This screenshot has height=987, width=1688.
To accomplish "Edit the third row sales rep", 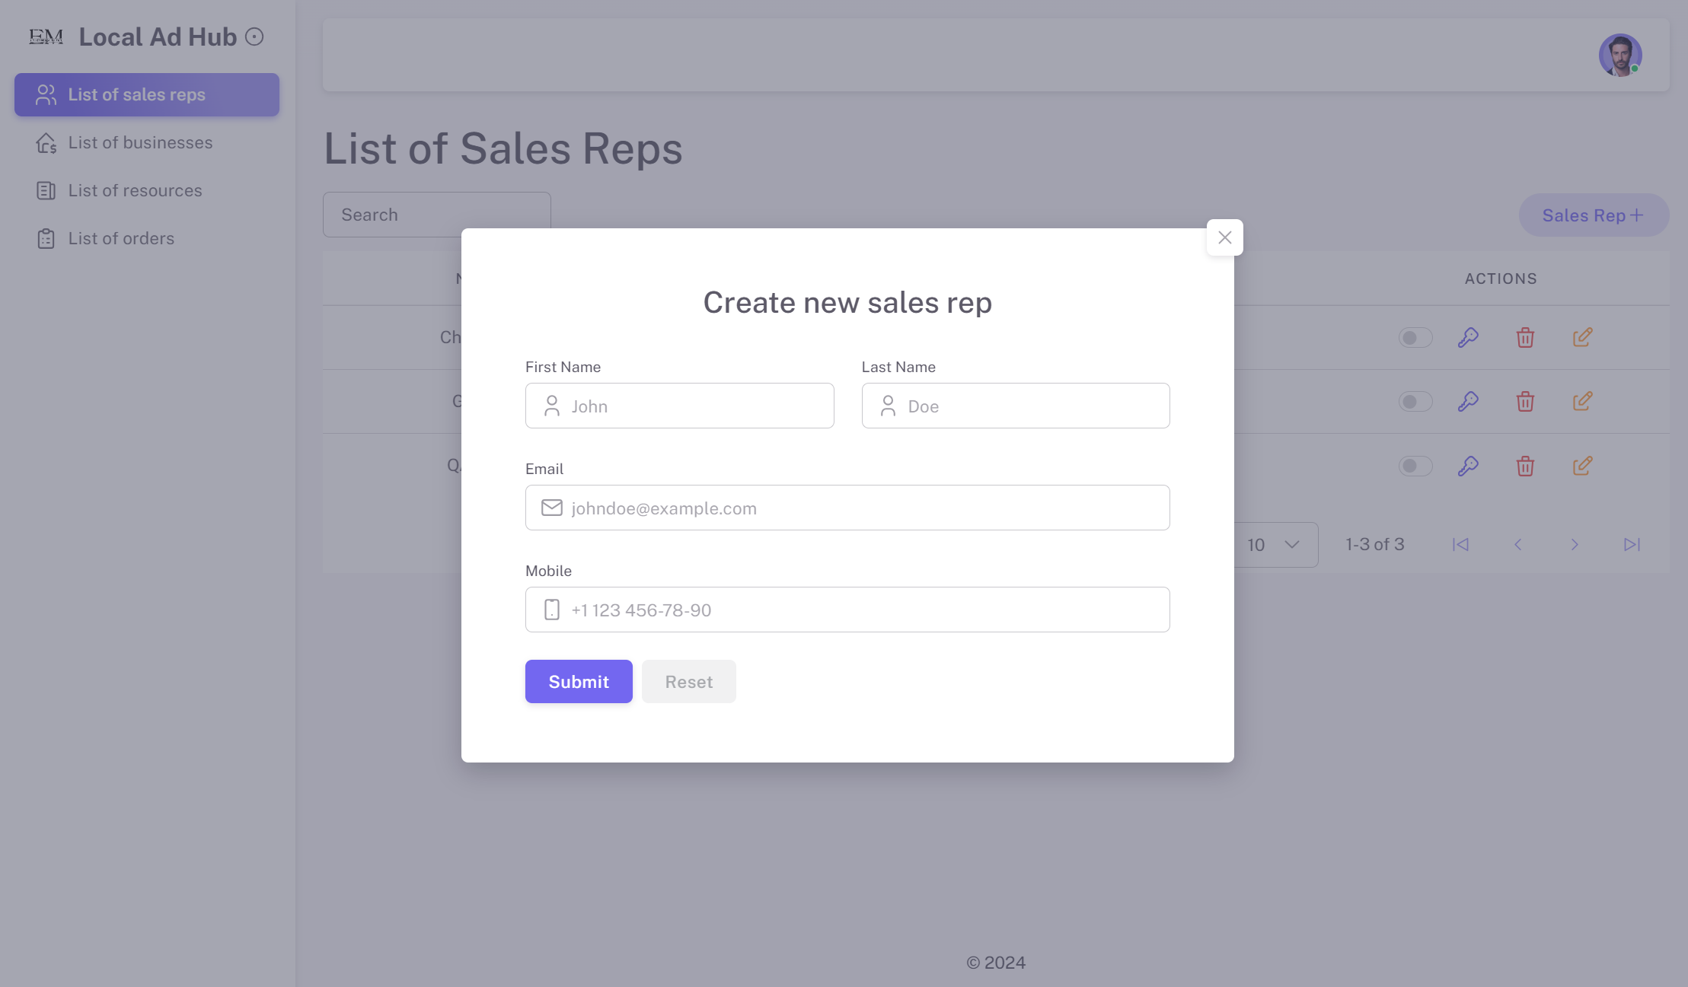I will (1583, 466).
